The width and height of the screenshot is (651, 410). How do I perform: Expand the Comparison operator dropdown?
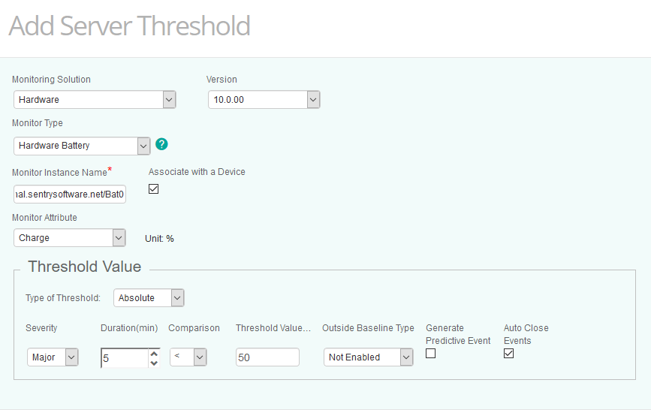tap(188, 357)
